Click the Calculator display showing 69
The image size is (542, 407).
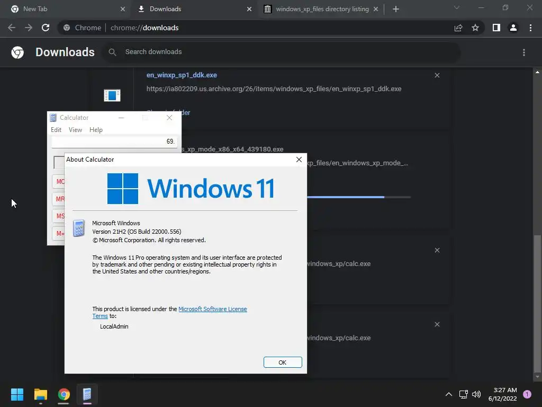[x=114, y=141]
